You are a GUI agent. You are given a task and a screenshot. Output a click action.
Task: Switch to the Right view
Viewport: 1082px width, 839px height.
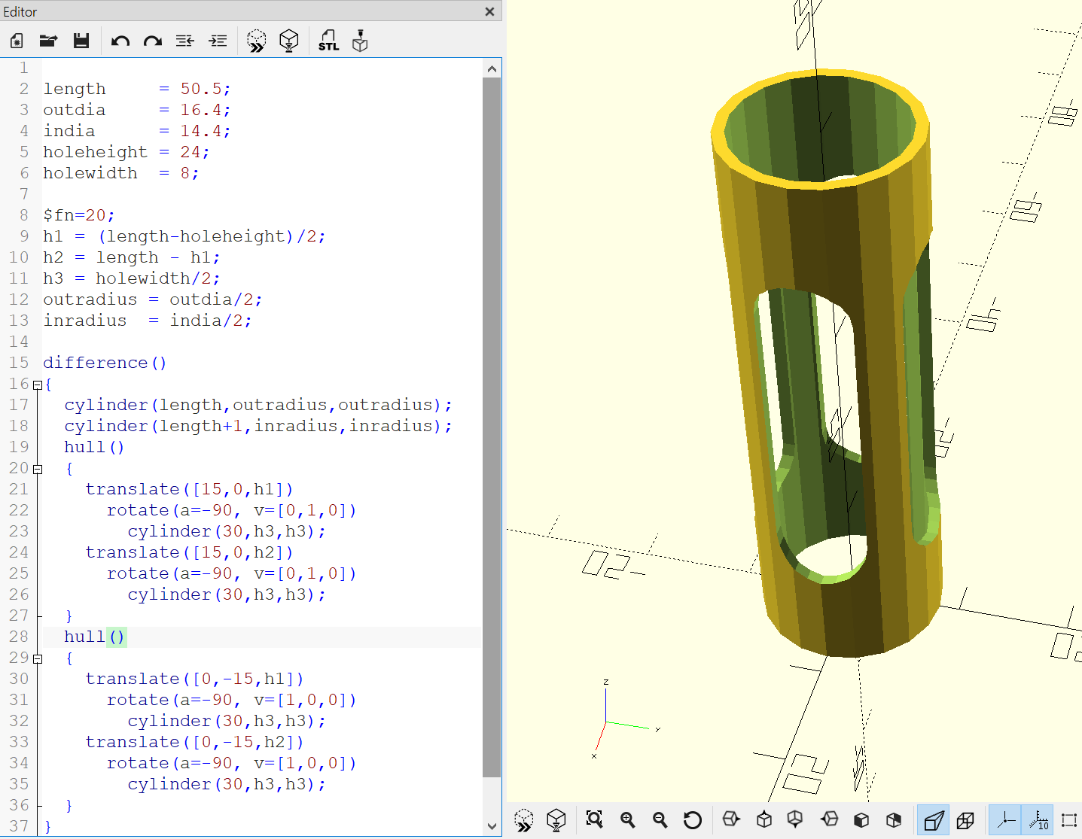pyautogui.click(x=731, y=819)
